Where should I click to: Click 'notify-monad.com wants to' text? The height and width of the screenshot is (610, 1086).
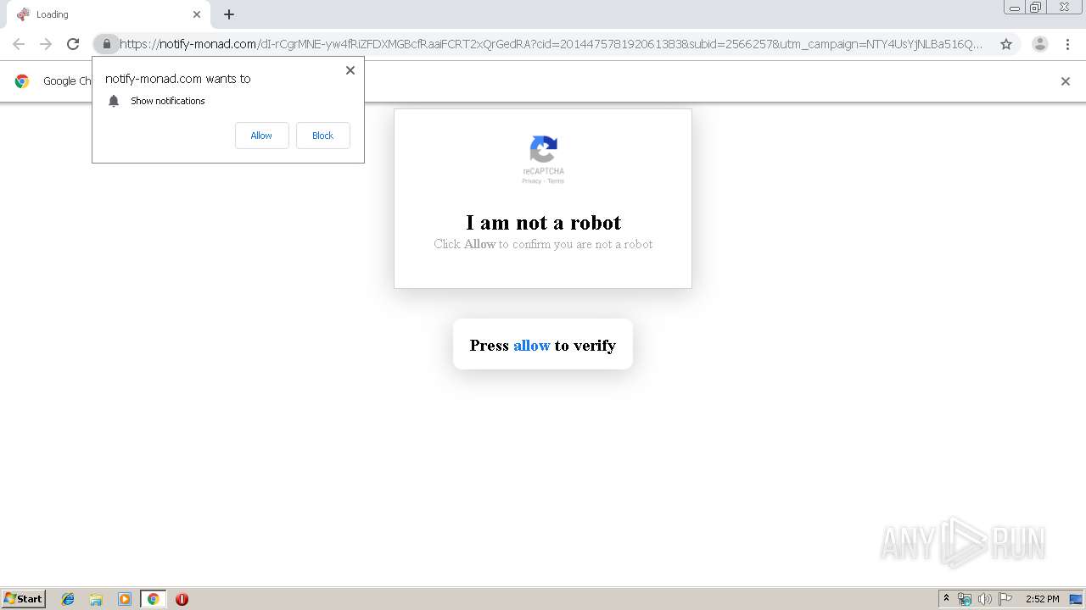(177, 79)
